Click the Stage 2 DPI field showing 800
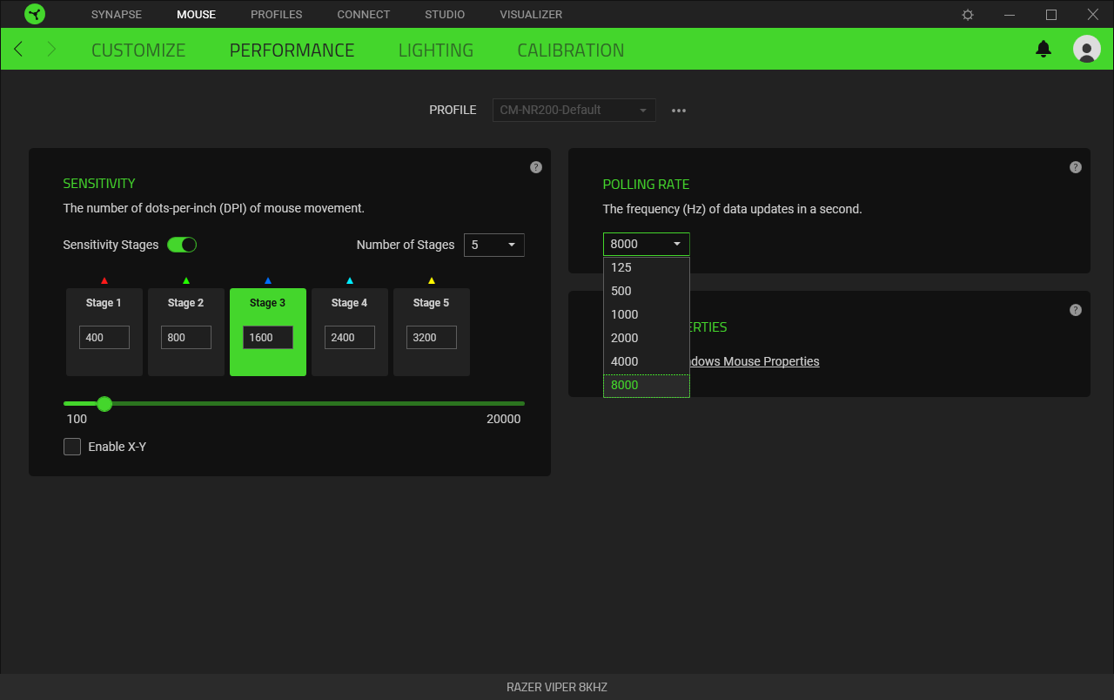Image resolution: width=1114 pixels, height=700 pixels. point(186,337)
